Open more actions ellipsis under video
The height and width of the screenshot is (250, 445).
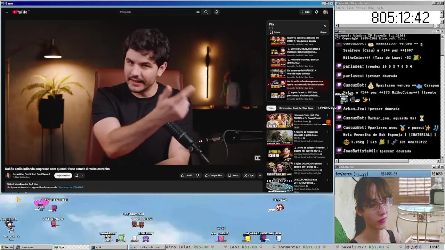click(260, 175)
